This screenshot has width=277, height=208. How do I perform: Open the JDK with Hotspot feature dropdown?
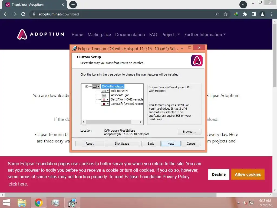(96, 86)
